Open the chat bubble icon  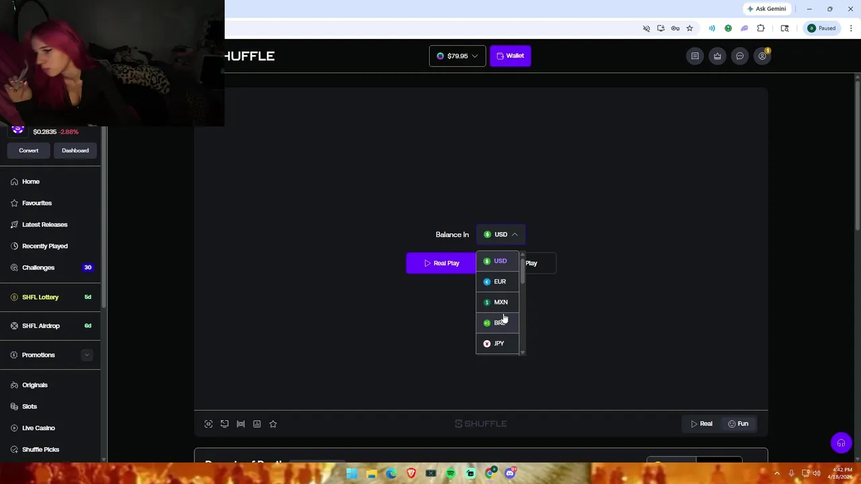click(x=740, y=56)
